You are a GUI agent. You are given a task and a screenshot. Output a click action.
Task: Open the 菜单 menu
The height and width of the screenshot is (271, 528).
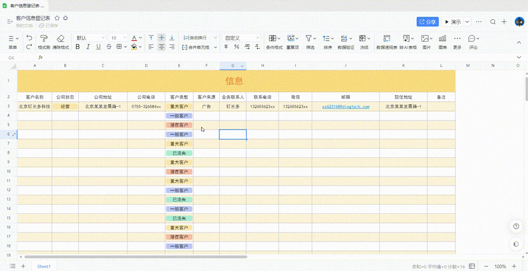pyautogui.click(x=13, y=42)
